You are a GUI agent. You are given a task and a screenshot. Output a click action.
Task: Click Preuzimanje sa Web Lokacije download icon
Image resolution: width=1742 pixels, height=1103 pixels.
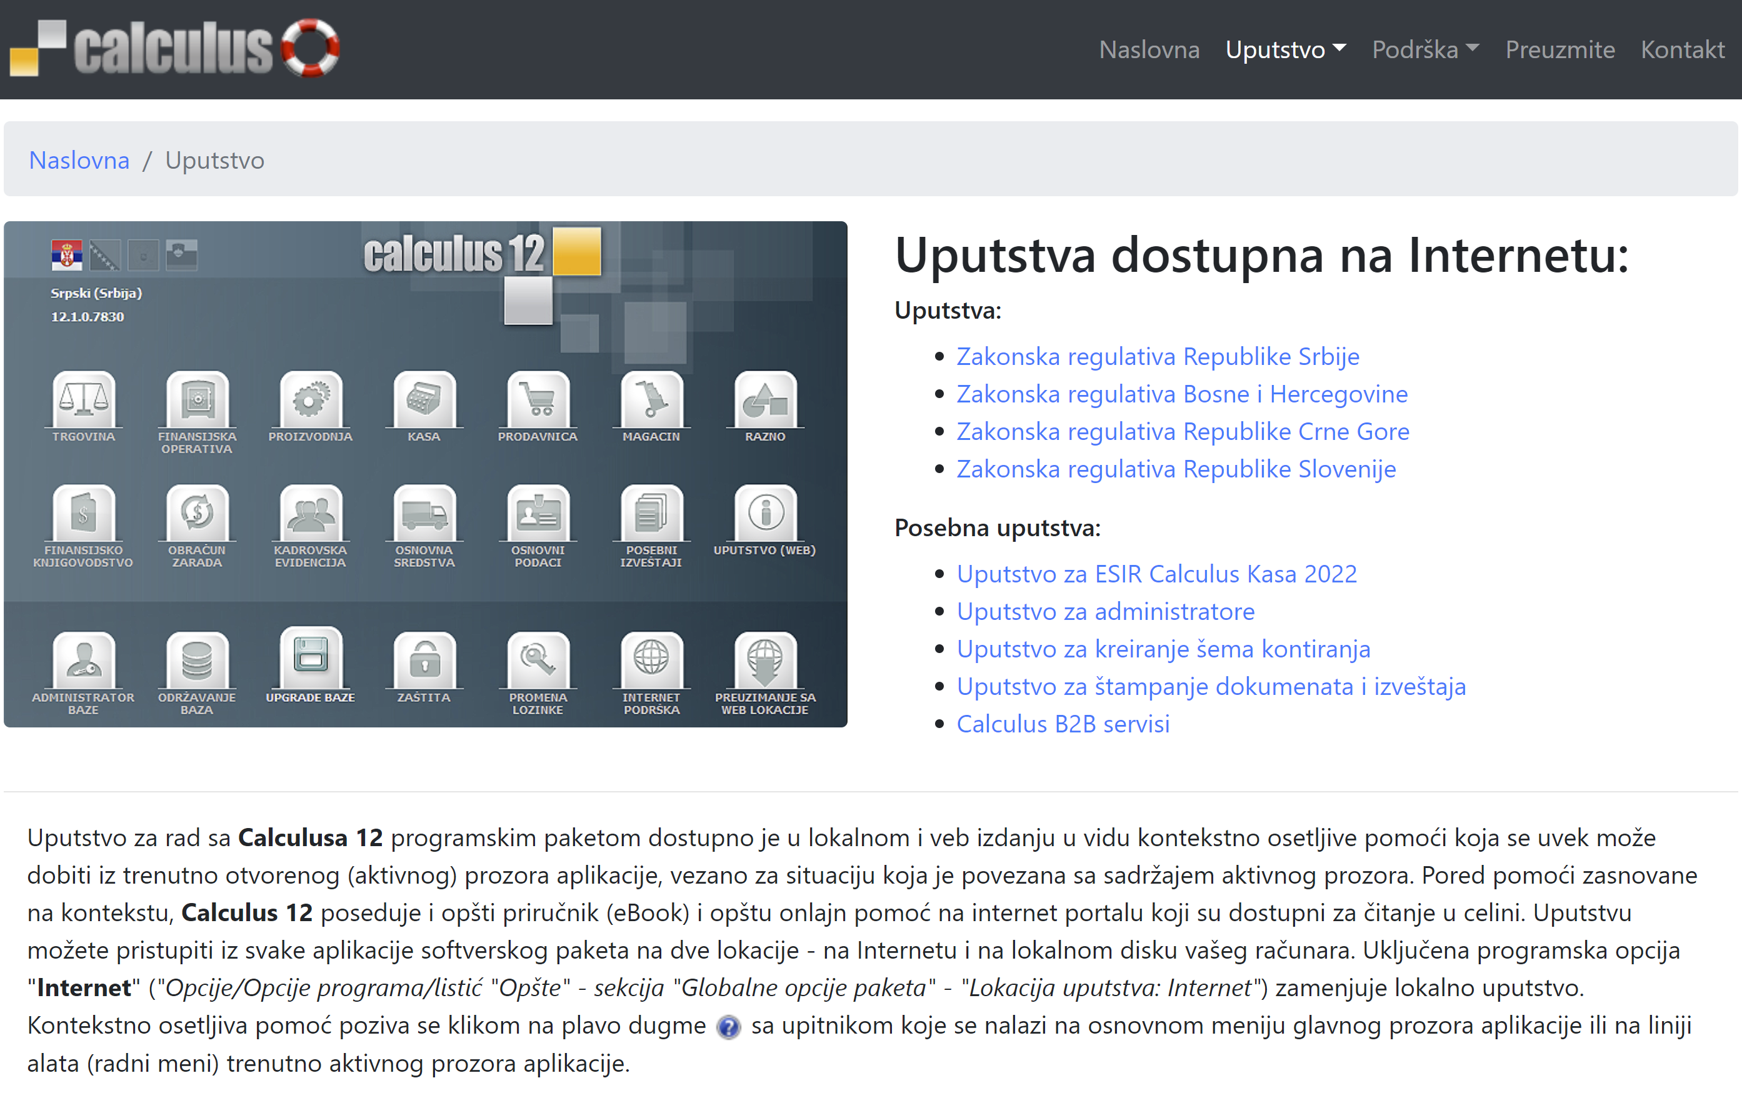point(764,661)
